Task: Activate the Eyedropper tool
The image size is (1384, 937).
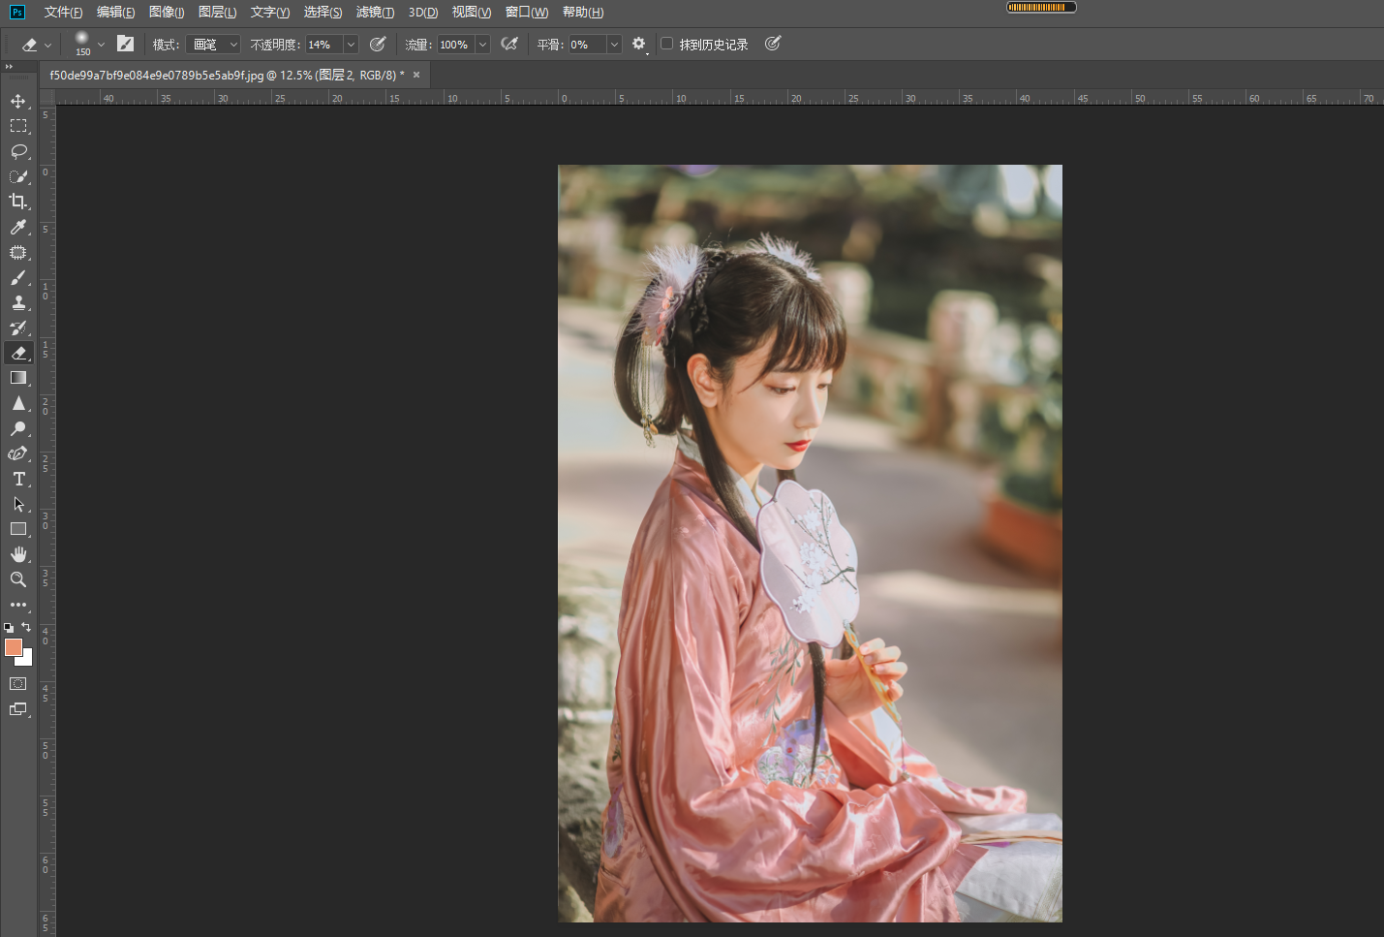Action: tap(18, 227)
